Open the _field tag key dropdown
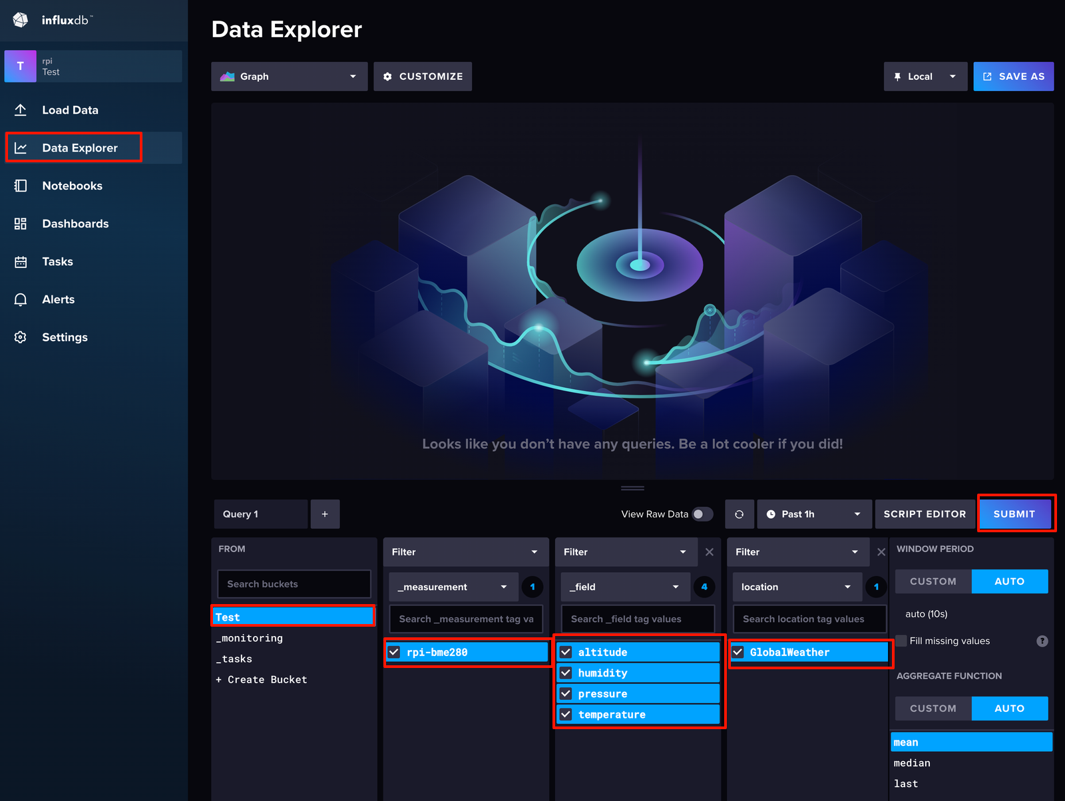Viewport: 1065px width, 801px height. [x=625, y=587]
